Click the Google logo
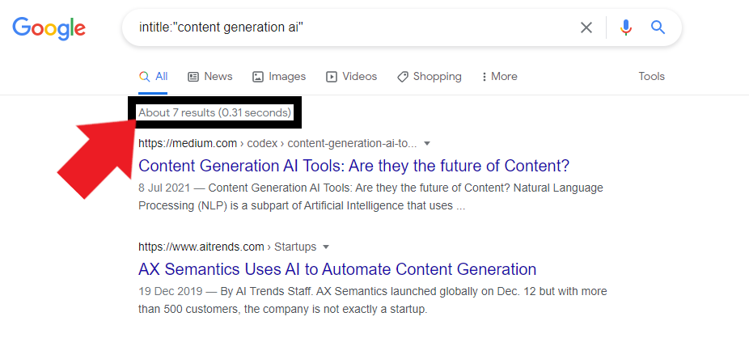Screen dimensions: 749x342 [49, 27]
